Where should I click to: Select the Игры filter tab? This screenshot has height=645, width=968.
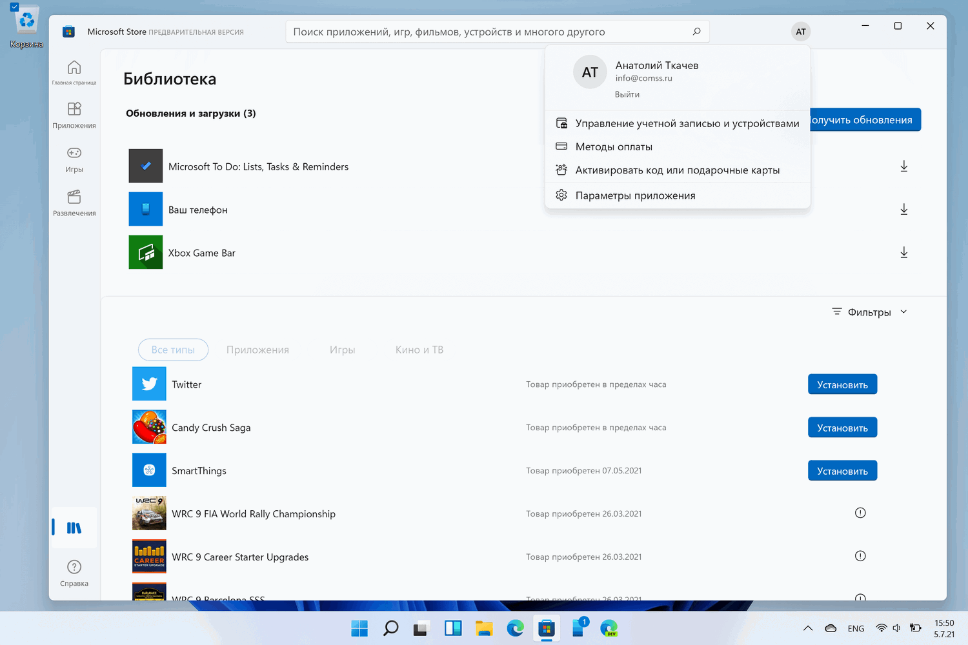point(343,350)
